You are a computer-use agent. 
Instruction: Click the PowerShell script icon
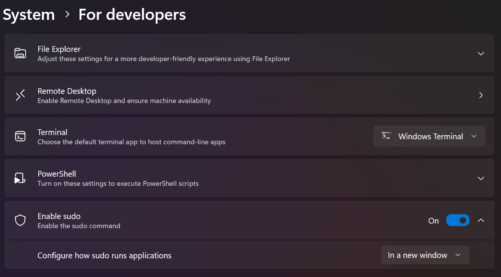point(20,178)
